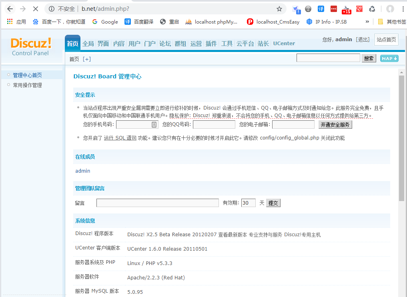
Task: Open the 门户 navigation tab
Action: click(x=150, y=44)
